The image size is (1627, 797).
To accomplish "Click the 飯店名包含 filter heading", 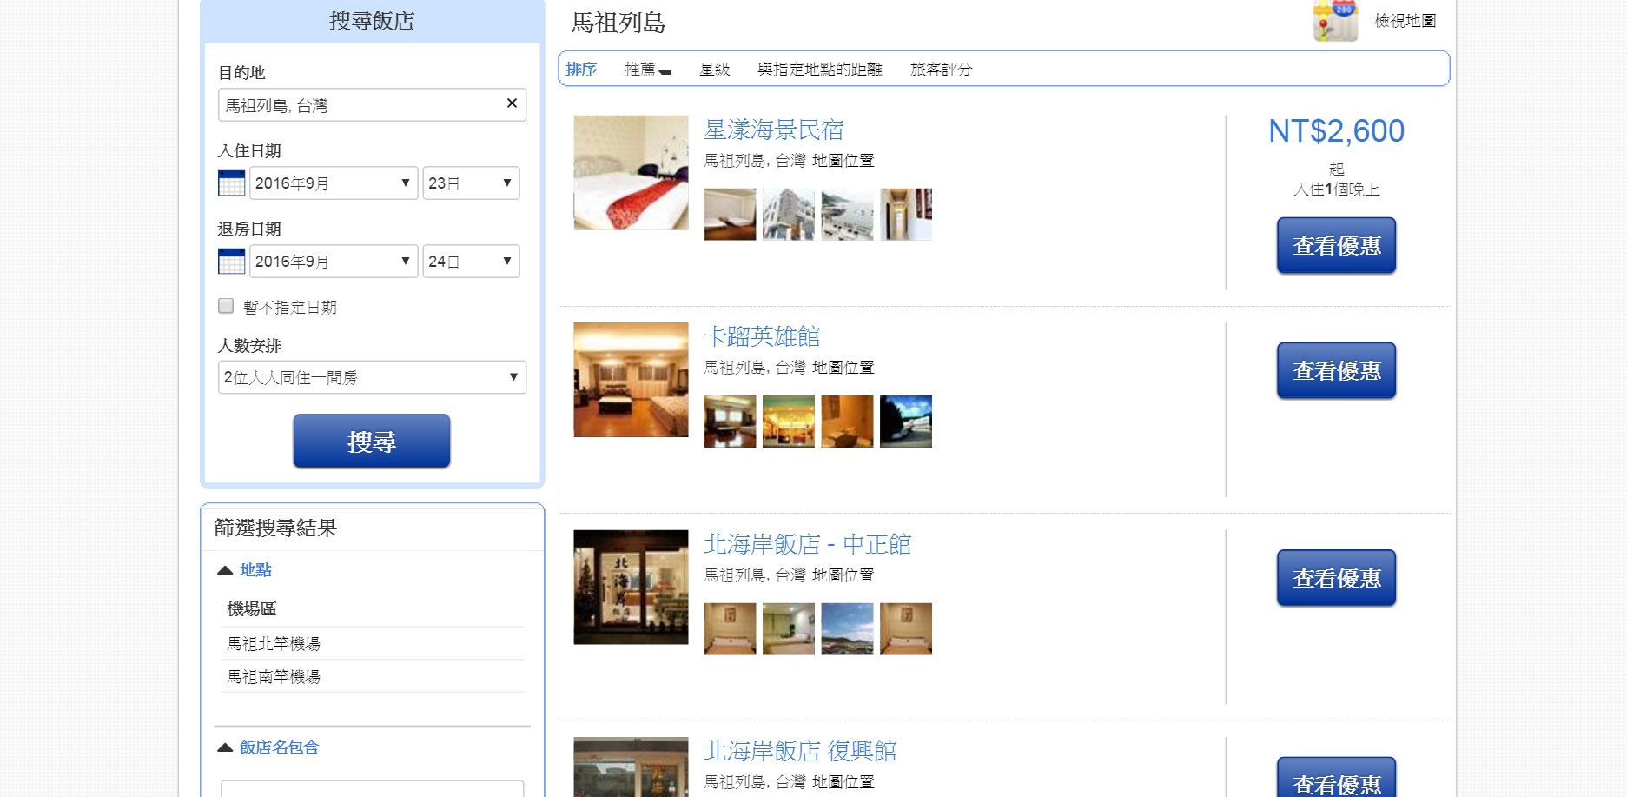I will [279, 747].
